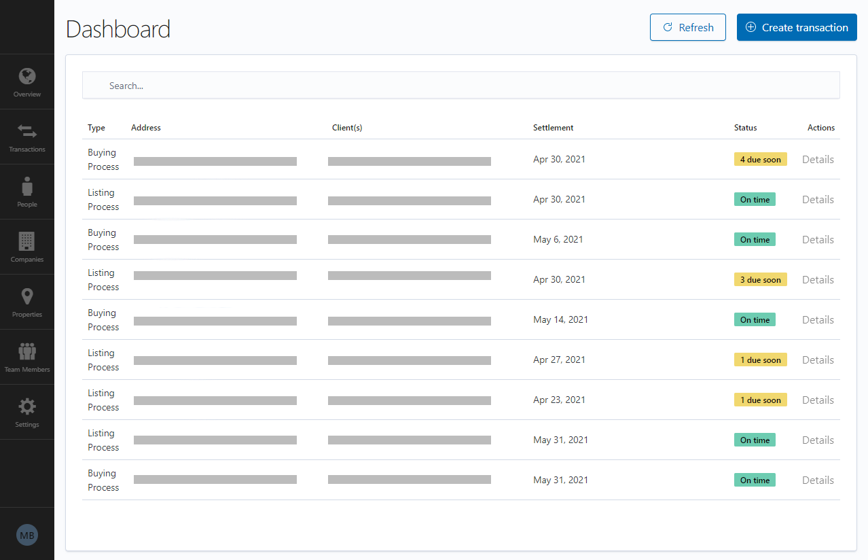This screenshot has height=560, width=868.
Task: Click the Address column header
Action: [146, 128]
